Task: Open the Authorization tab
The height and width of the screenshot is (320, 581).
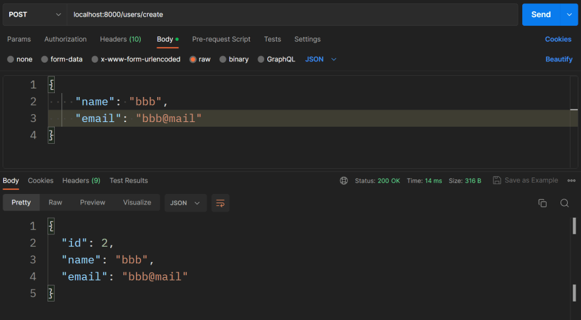Action: point(65,40)
